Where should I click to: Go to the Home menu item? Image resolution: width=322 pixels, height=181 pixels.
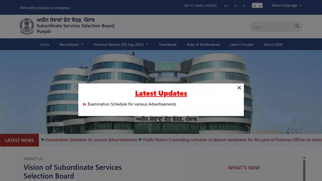(45, 44)
